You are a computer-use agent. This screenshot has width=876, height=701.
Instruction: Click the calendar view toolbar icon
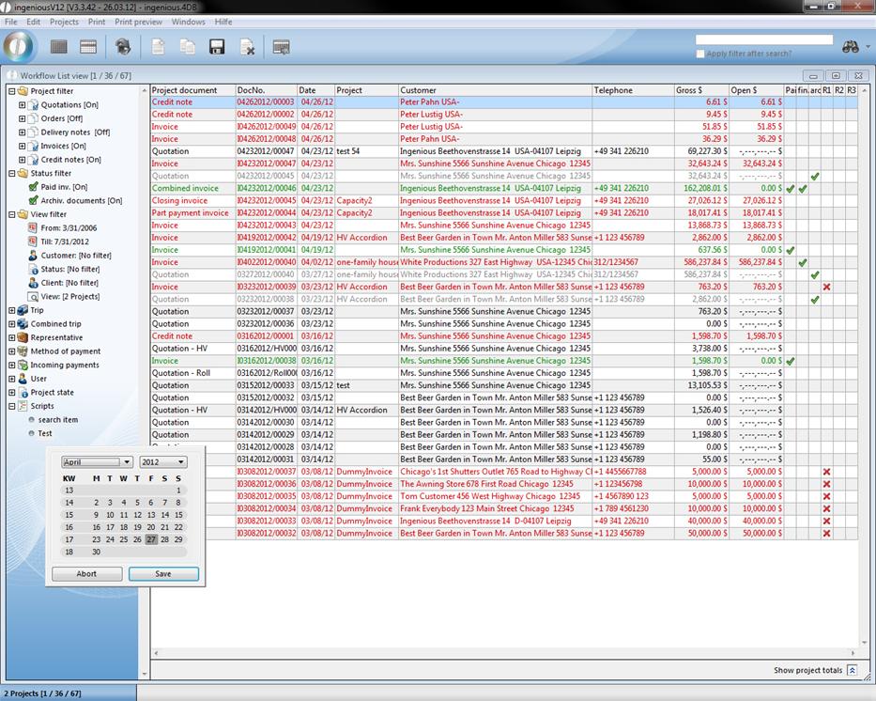(x=88, y=47)
